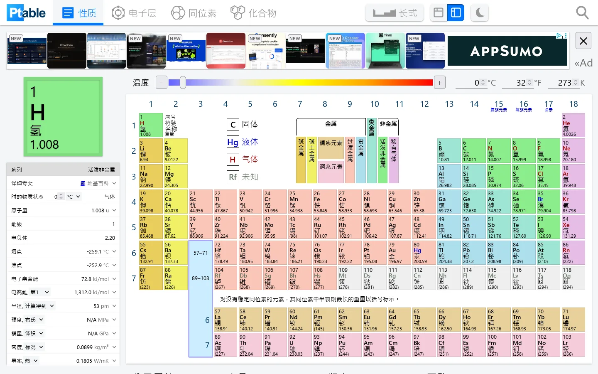
Task: Select the gas state 'H' legend icon
Action: coord(233,159)
